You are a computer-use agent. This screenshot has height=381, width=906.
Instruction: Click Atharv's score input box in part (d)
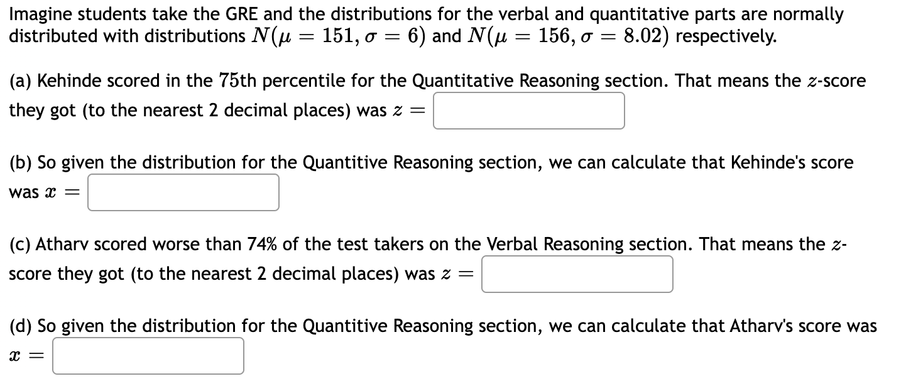tap(148, 356)
